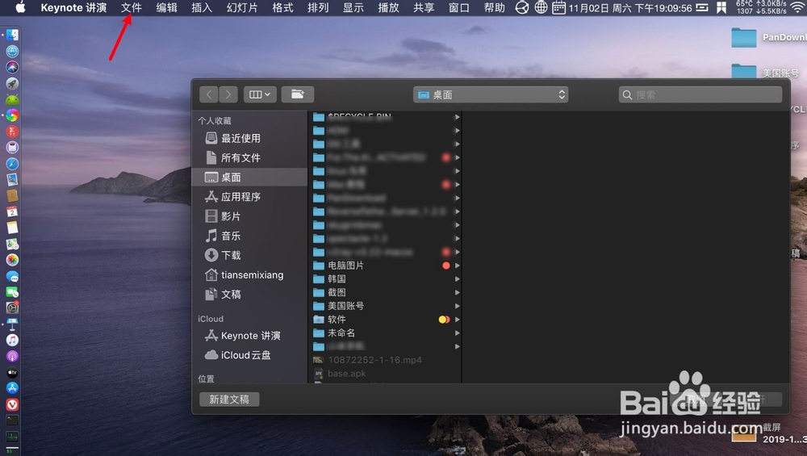Open the 幻灯片 menu
The image size is (807, 456).
(x=242, y=8)
